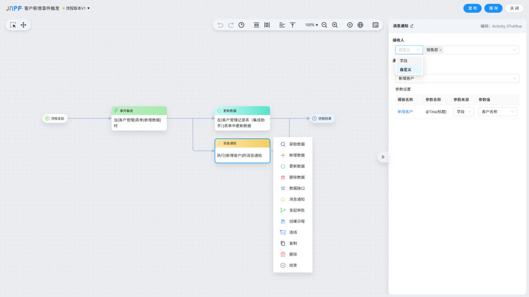Click the 模板名称 column header
The width and height of the screenshot is (529, 297).
[405, 100]
